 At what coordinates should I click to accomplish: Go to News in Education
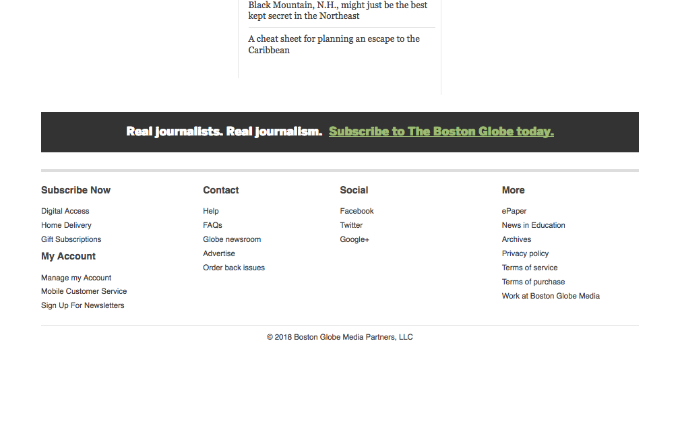533,226
